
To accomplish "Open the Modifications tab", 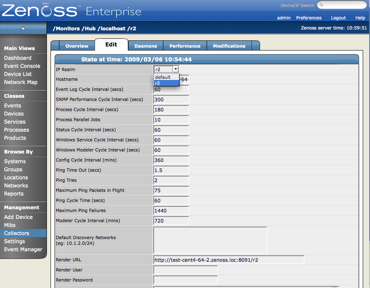I will pyautogui.click(x=229, y=46).
